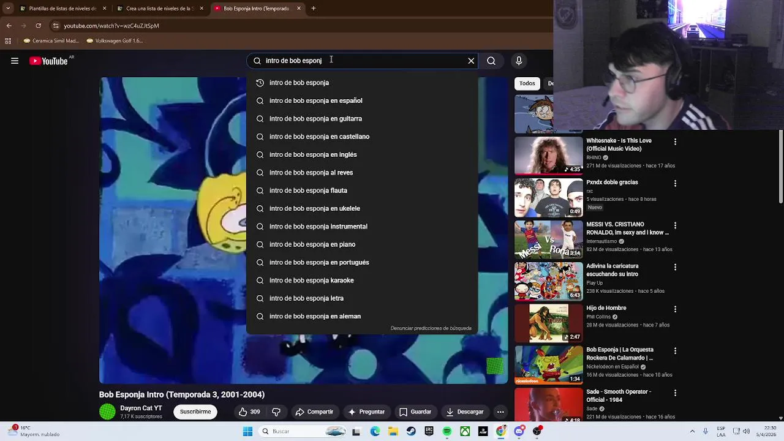Like the video showing 309 likes
Viewport: 784px width, 441px height.
point(249,412)
